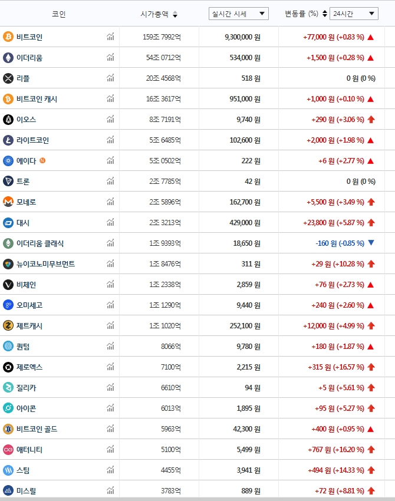Select the 뉴이코노미무브먼트 coin name
Image resolution: width=395 pixels, height=501 pixels.
click(45, 264)
